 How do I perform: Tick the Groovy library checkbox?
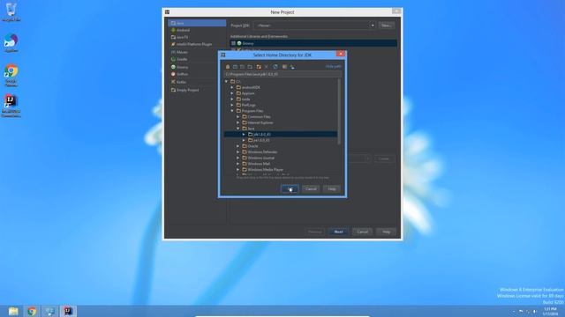click(x=233, y=43)
